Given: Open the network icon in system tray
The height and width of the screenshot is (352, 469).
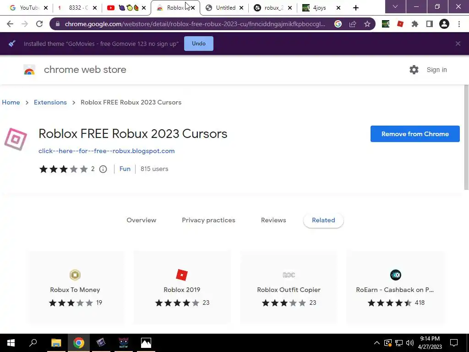Looking at the screenshot, I should [x=399, y=343].
